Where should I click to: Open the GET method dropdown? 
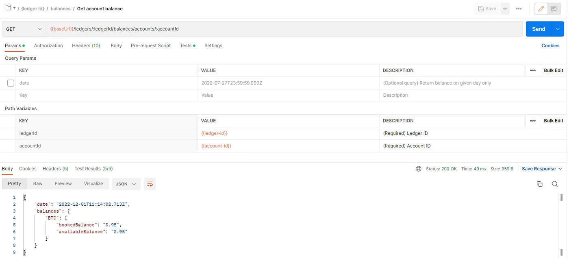(x=24, y=29)
